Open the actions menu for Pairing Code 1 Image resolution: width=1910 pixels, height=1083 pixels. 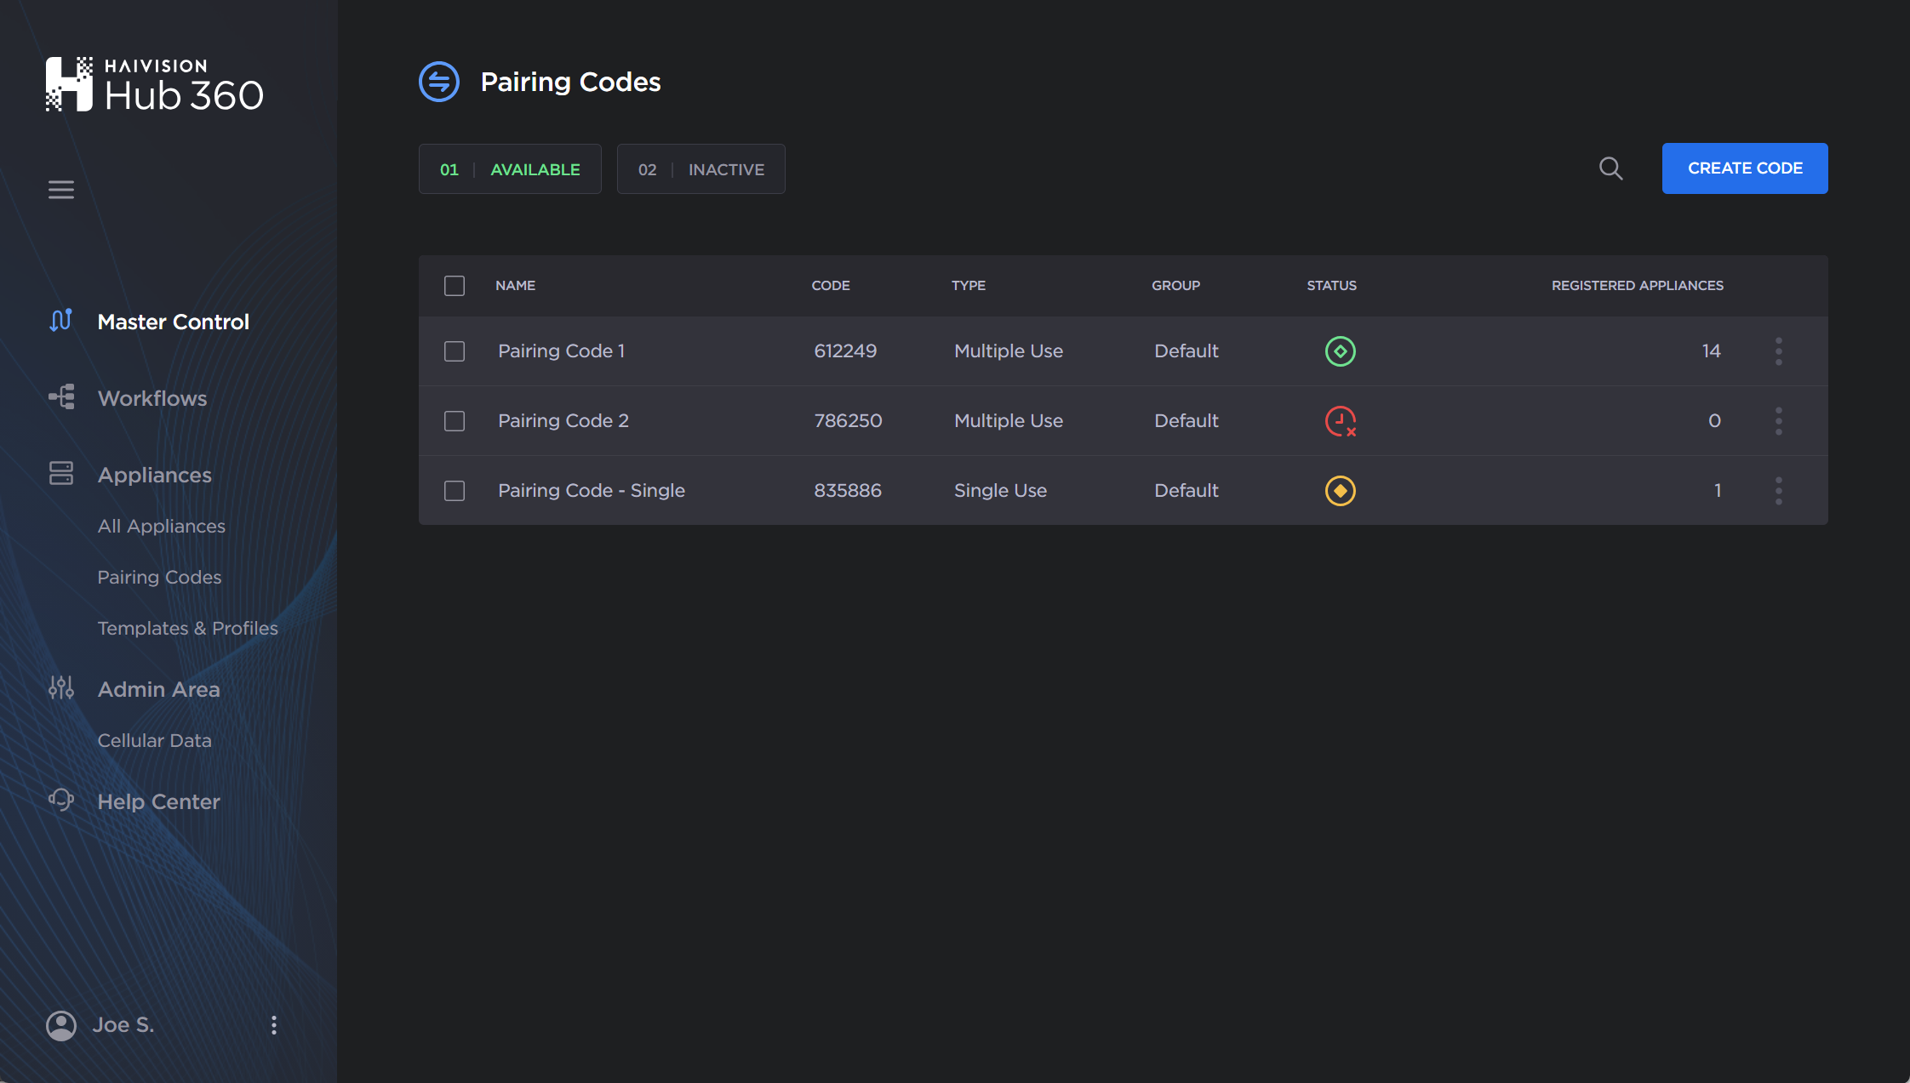[1778, 351]
